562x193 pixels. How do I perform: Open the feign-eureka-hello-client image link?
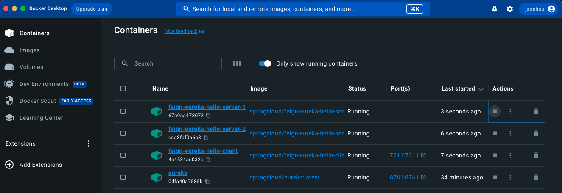[x=297, y=155]
